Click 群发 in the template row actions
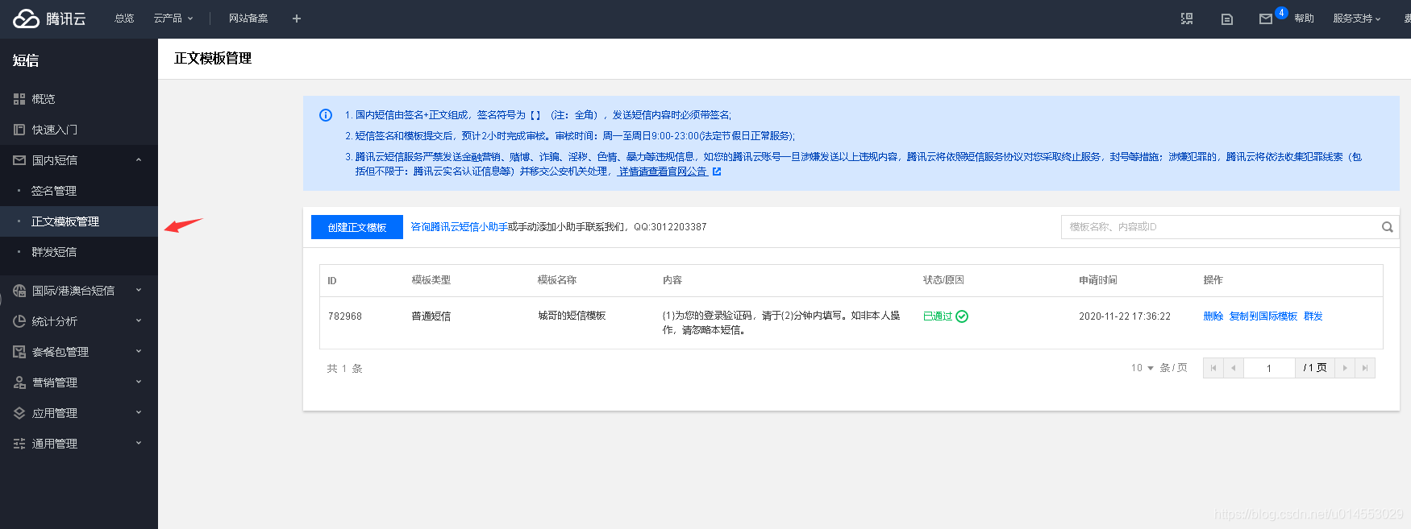 (1313, 316)
